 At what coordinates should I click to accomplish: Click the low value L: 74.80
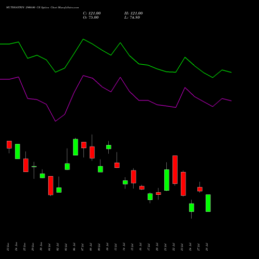(x=132, y=18)
